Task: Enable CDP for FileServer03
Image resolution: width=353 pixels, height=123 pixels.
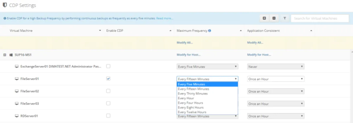Action: (x=108, y=103)
